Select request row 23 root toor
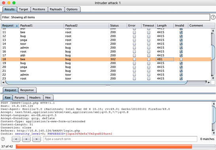The width and height of the screenshot is (216, 150). pyautogui.click(x=106, y=79)
